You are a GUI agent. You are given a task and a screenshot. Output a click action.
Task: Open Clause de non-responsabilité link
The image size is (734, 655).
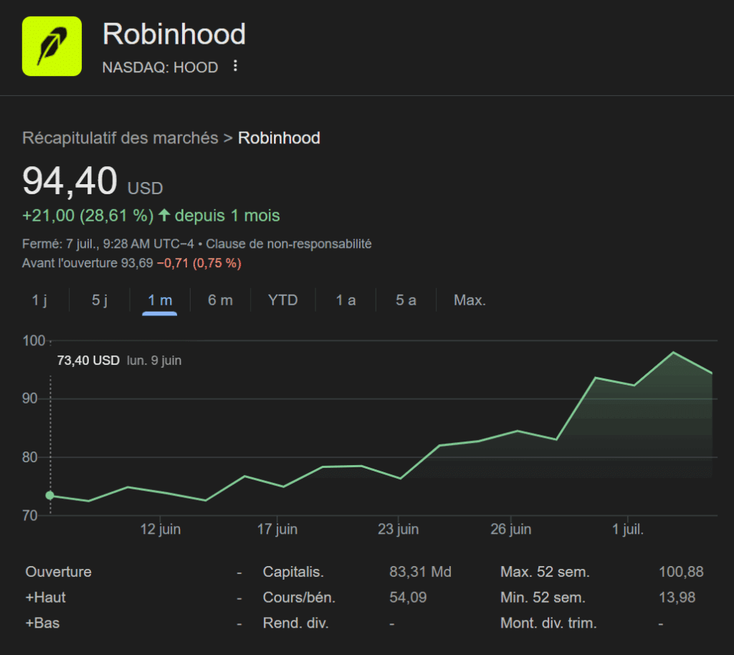coord(289,244)
